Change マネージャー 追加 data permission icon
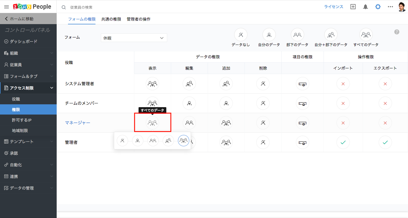The height and width of the screenshot is (218, 408). coord(226,123)
